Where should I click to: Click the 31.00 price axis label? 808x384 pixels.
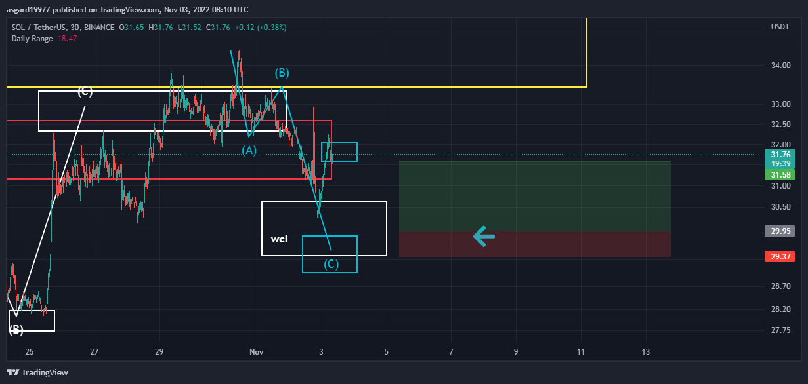[780, 186]
